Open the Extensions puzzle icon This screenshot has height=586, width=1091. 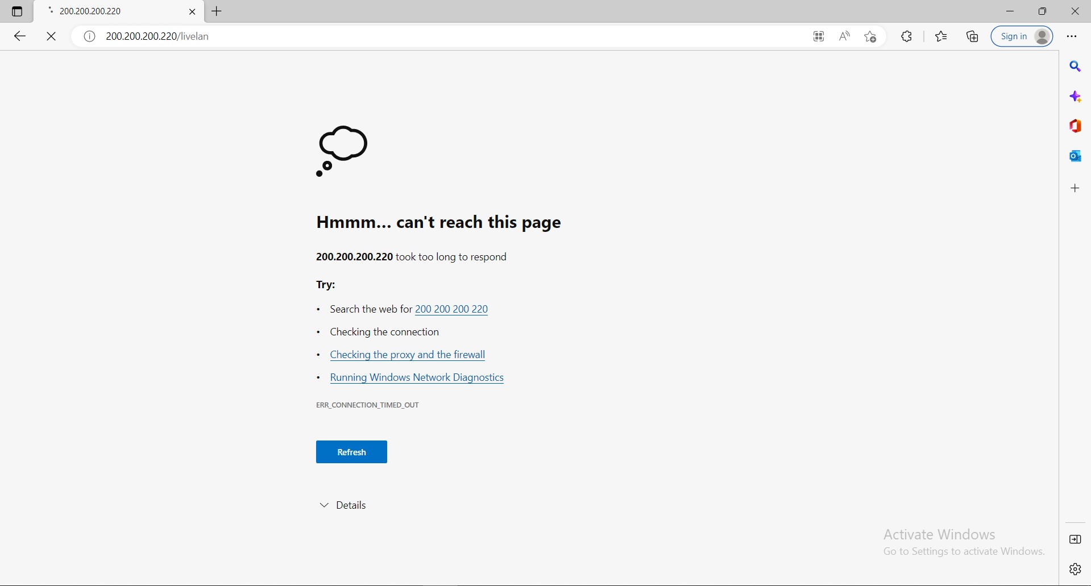pyautogui.click(x=907, y=36)
